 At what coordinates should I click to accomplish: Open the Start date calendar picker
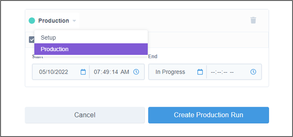pos(83,72)
